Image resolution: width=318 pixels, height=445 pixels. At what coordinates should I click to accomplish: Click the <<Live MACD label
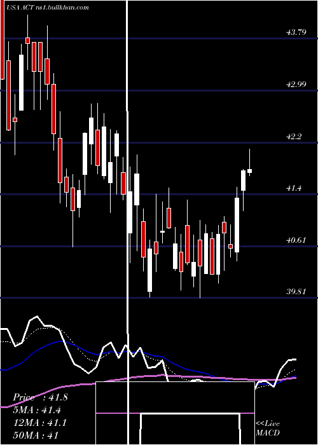[268, 428]
